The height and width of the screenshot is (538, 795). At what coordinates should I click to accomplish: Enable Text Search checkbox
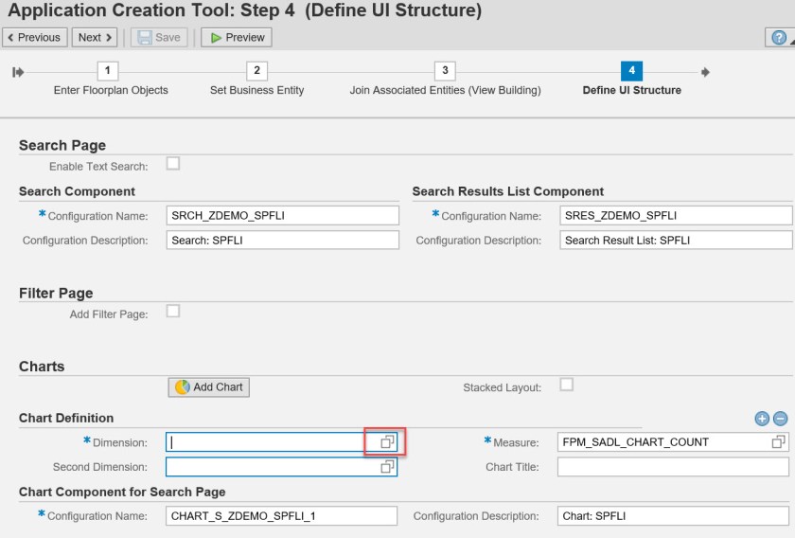click(173, 164)
